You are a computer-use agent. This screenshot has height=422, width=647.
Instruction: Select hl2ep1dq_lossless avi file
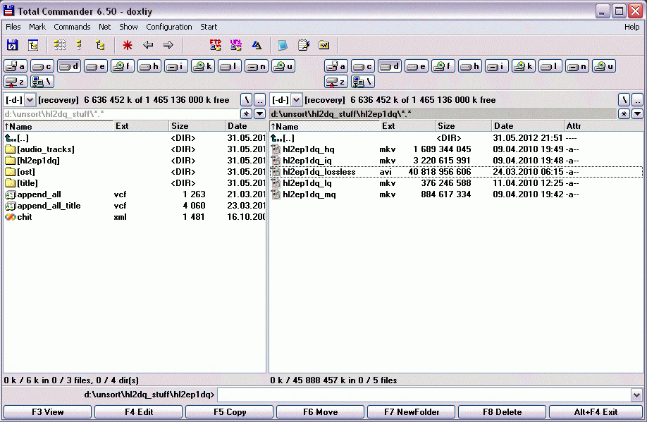tap(456, 172)
